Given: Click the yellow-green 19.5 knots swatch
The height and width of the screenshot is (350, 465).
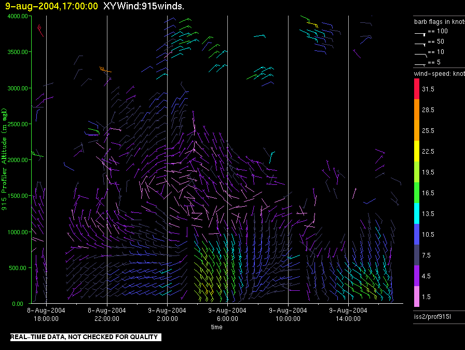Looking at the screenshot, I should 417,172.
